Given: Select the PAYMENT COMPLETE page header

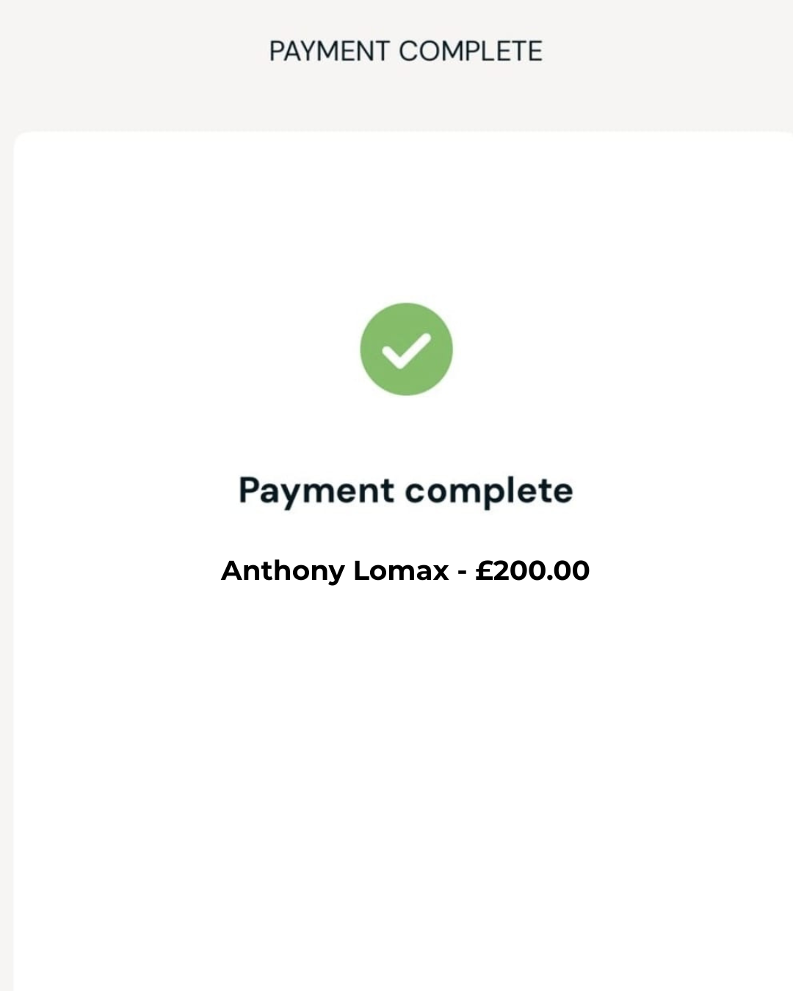Looking at the screenshot, I should (x=405, y=51).
